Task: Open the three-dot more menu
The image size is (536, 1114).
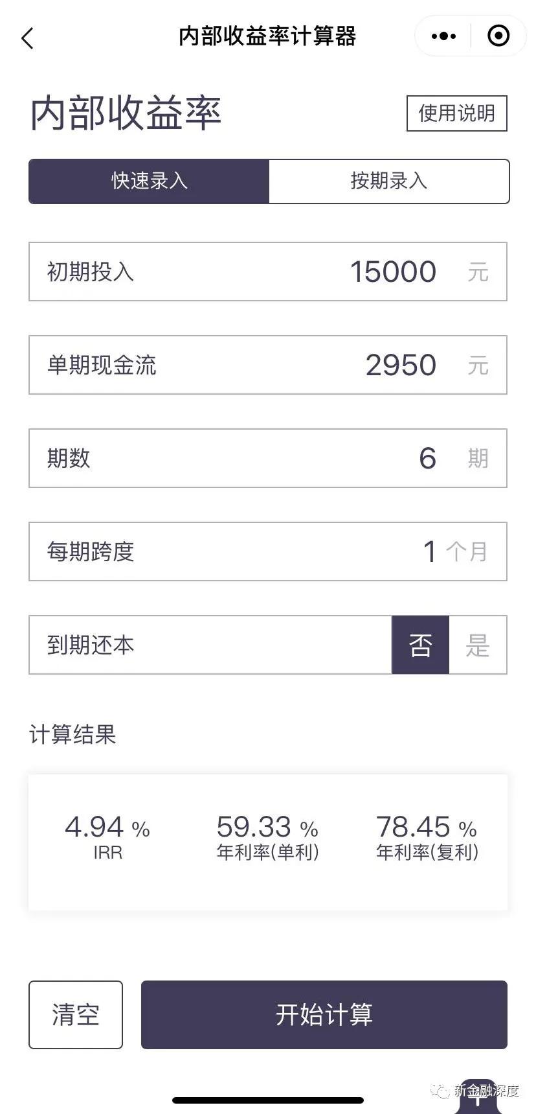Action: pos(443,36)
